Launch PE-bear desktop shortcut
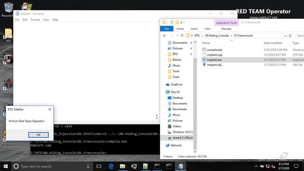The width and height of the screenshot is (304, 171). coord(8,61)
